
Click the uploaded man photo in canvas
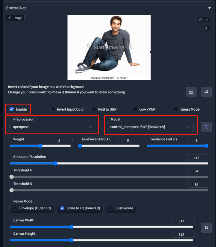point(109,47)
